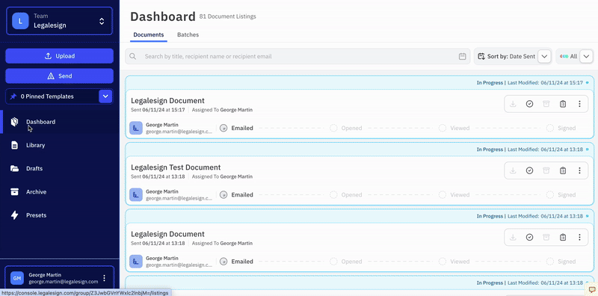
Task: Download icon on 15:17 Legalesign Document
Action: coord(513,104)
